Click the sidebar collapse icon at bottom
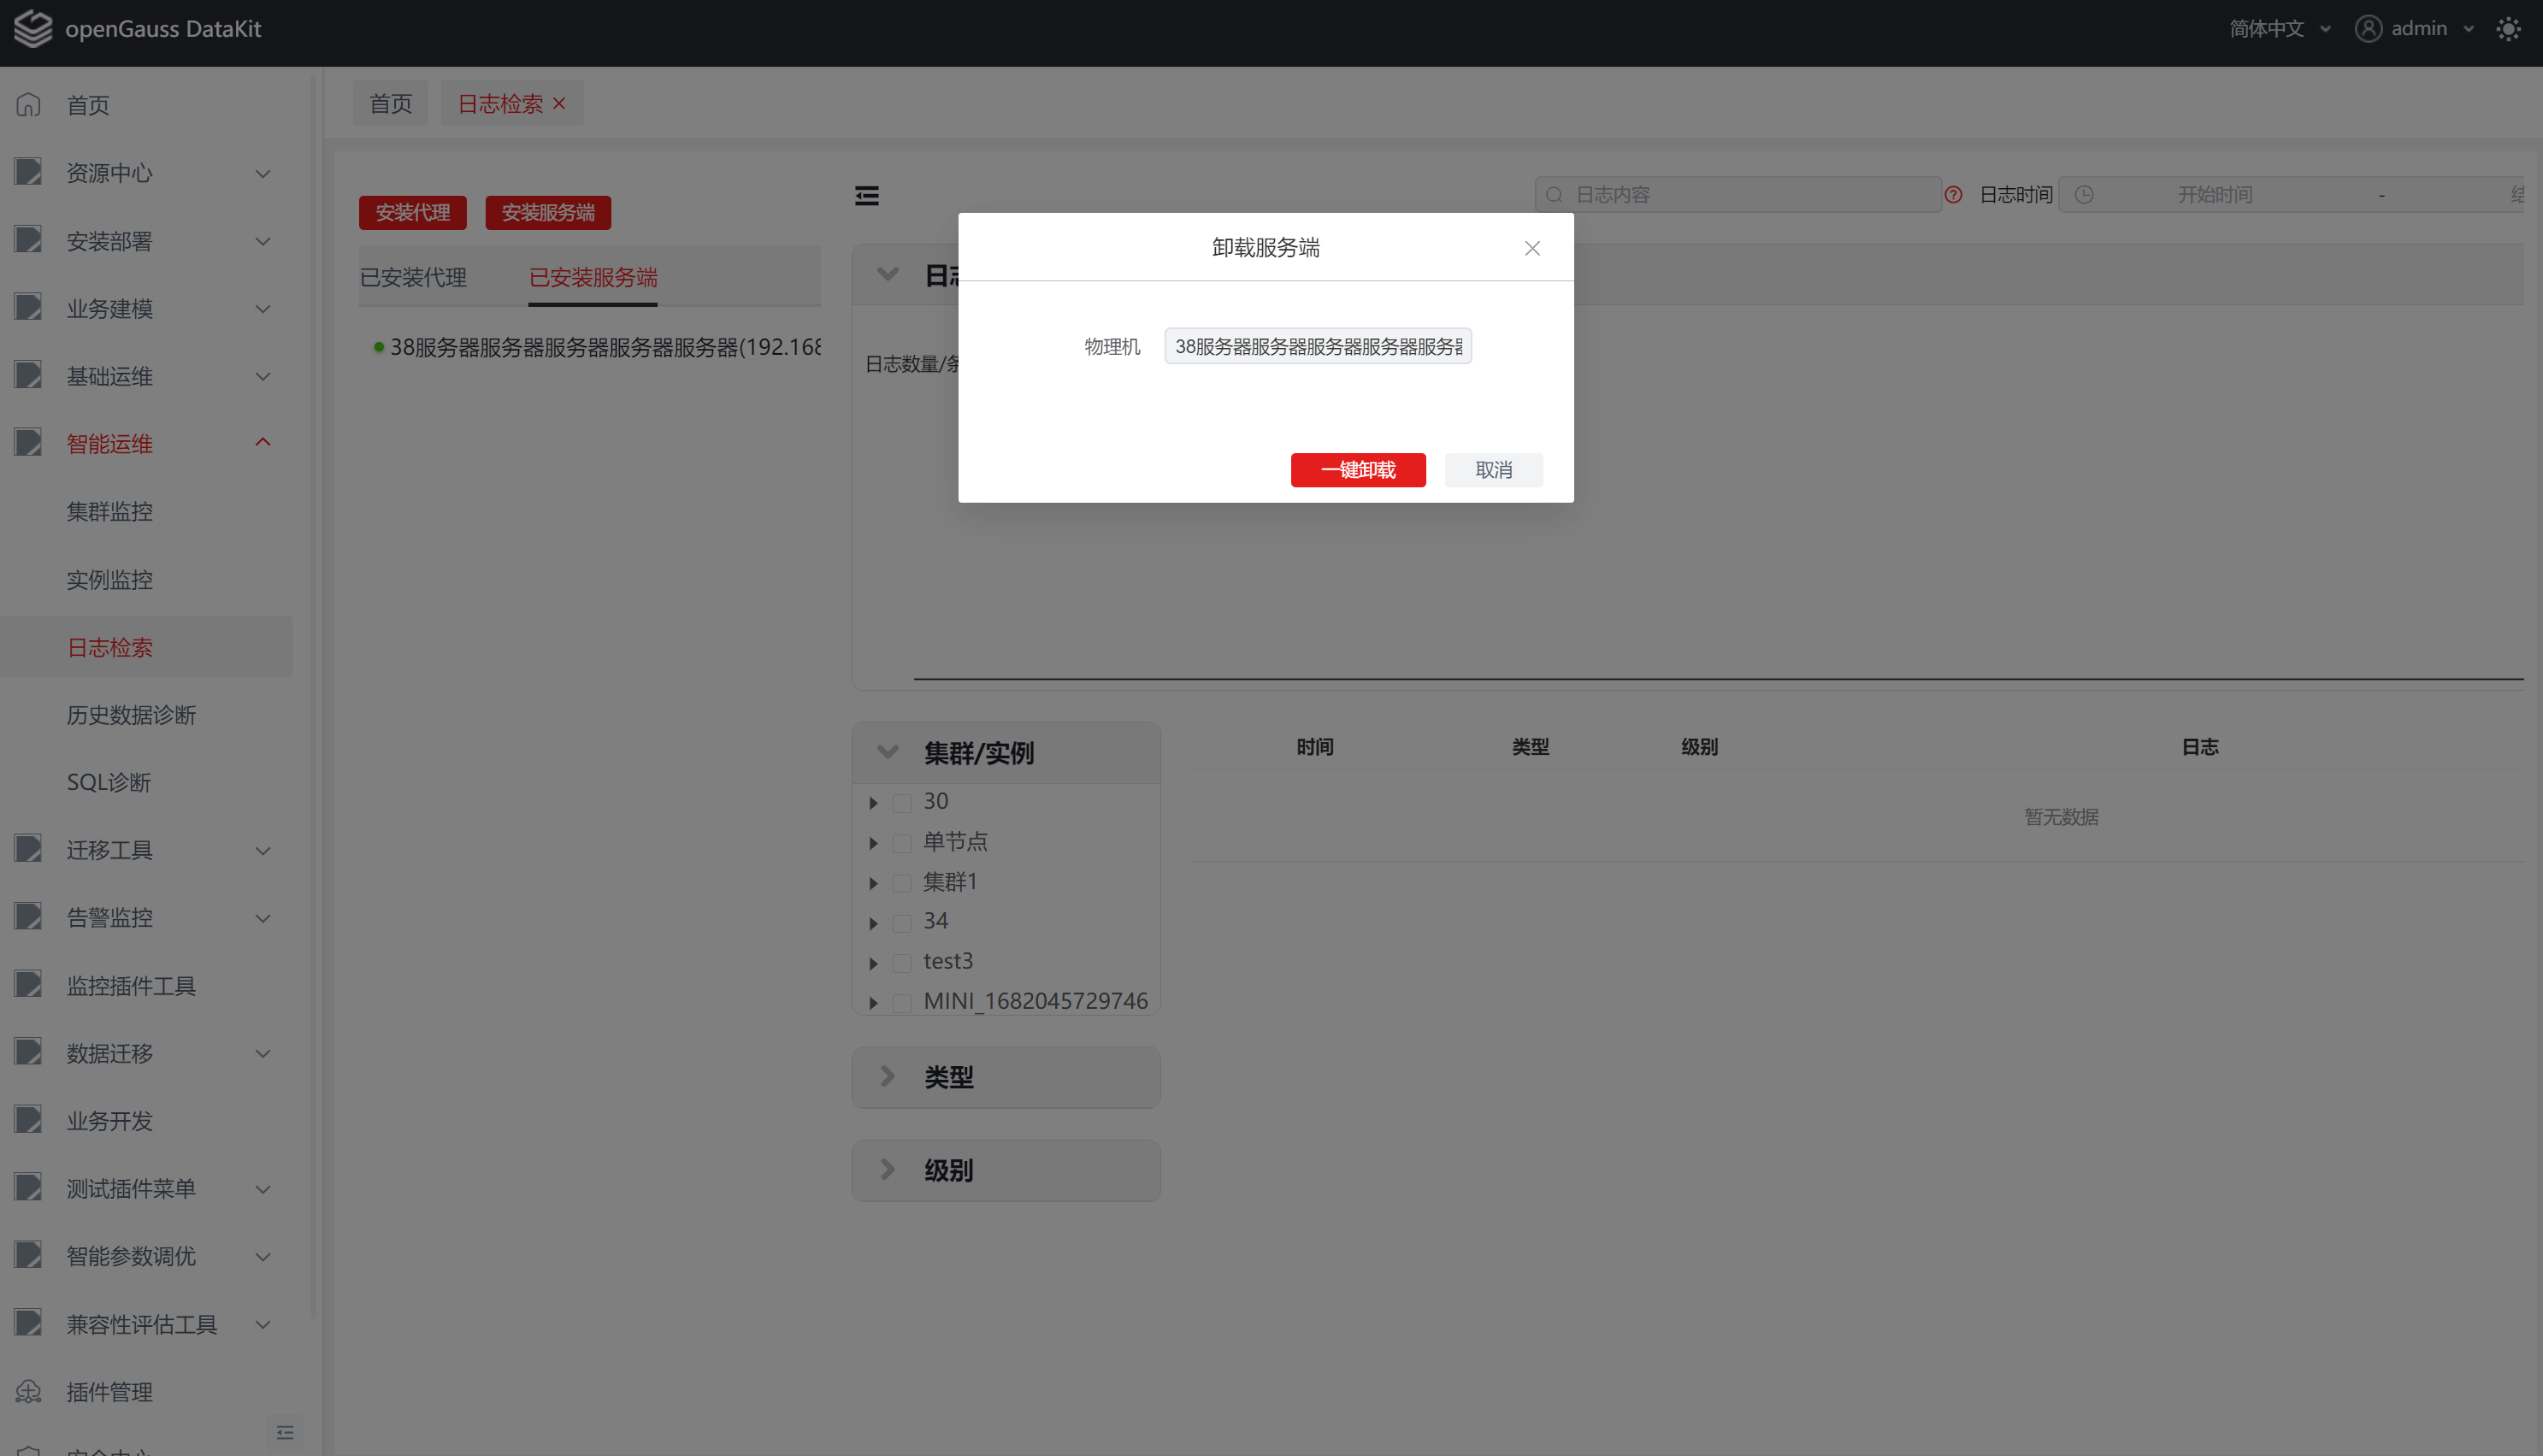2543x1456 pixels. click(285, 1432)
